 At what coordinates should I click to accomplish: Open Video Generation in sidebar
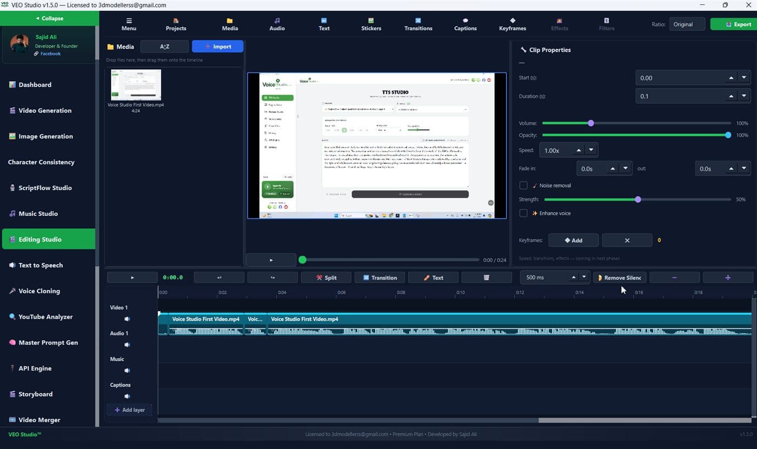[49, 110]
